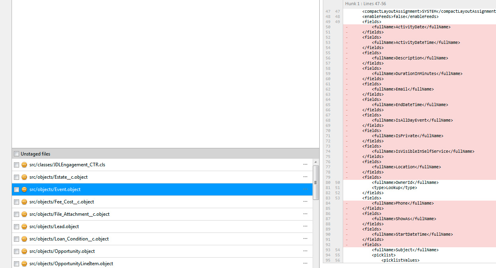Click the modified icon beside Estate__c.object
Screen dimensions: 496x268
pos(24,177)
